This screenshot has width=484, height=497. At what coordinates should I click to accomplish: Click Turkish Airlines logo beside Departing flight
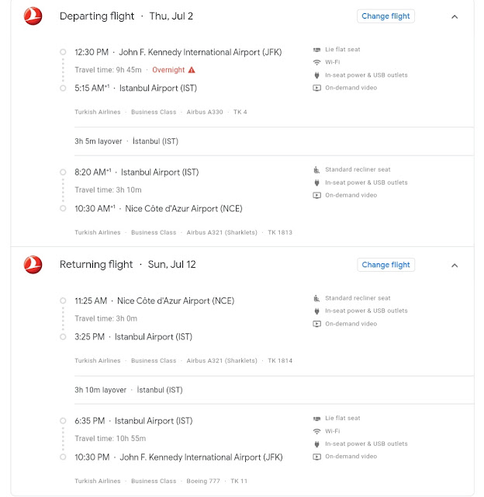point(33,16)
